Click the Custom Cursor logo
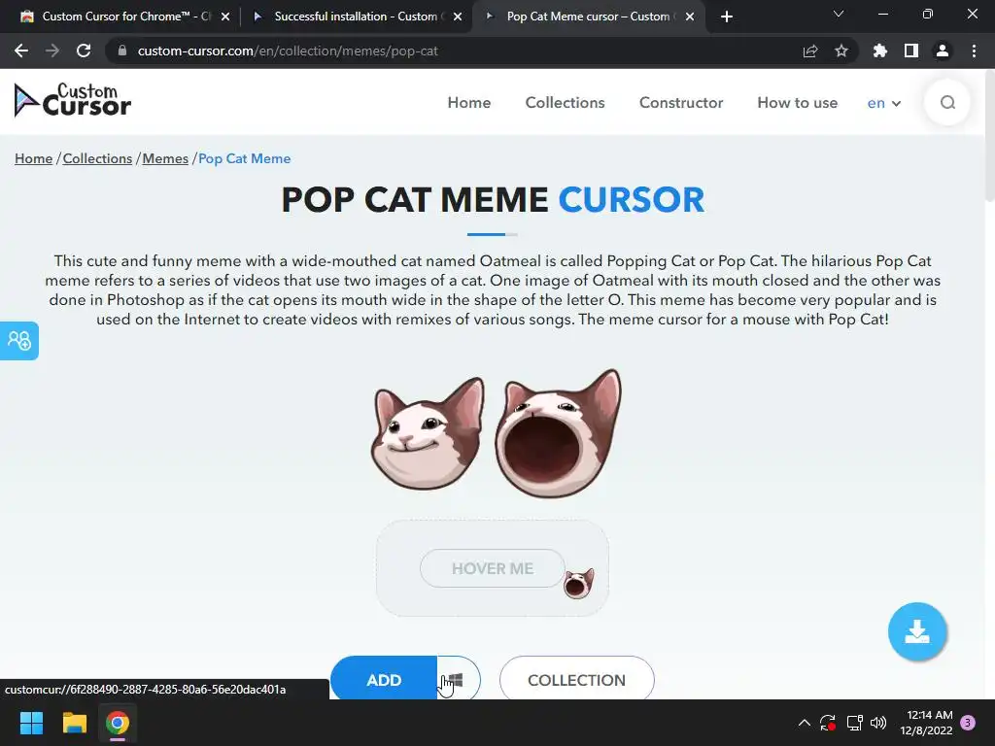The height and width of the screenshot is (746, 995). [72, 100]
